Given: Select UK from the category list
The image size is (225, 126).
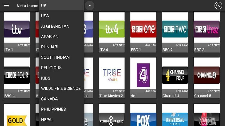Looking at the screenshot, I should 61,5.
